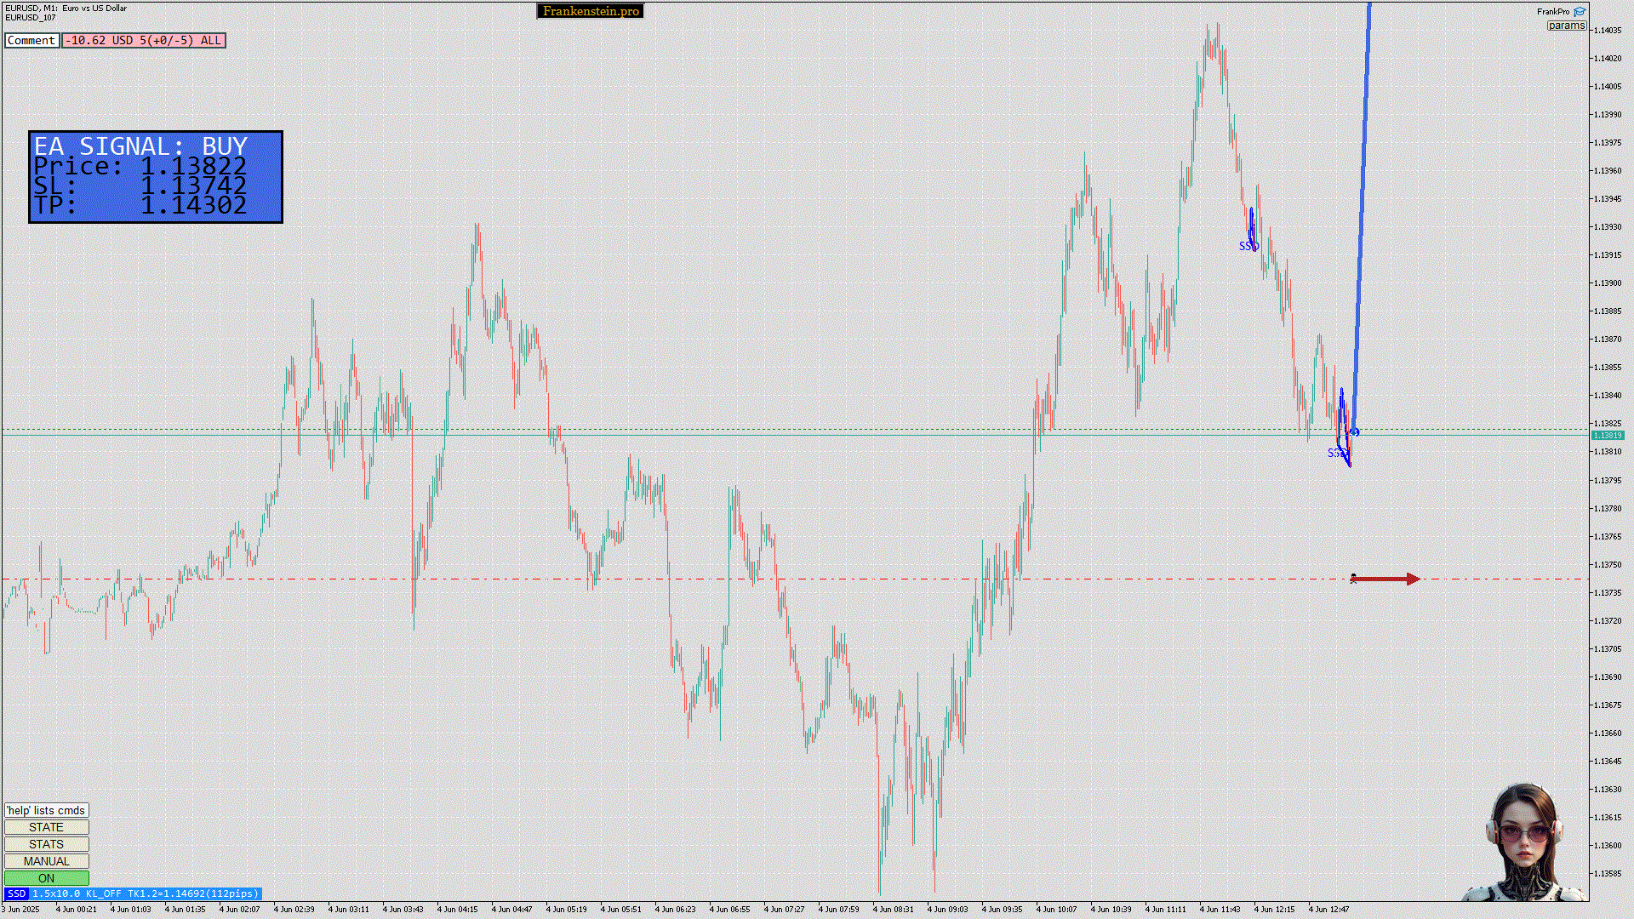Click the blue entry circle marker on the price line
Viewport: 1634px width, 919px height.
(1355, 432)
